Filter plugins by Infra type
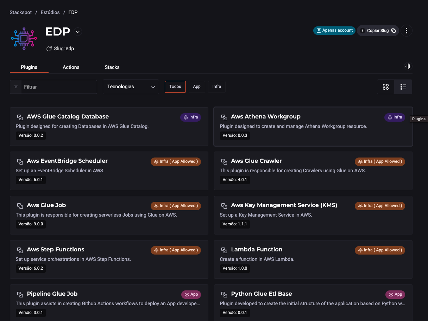This screenshot has width=428, height=321. (x=217, y=86)
